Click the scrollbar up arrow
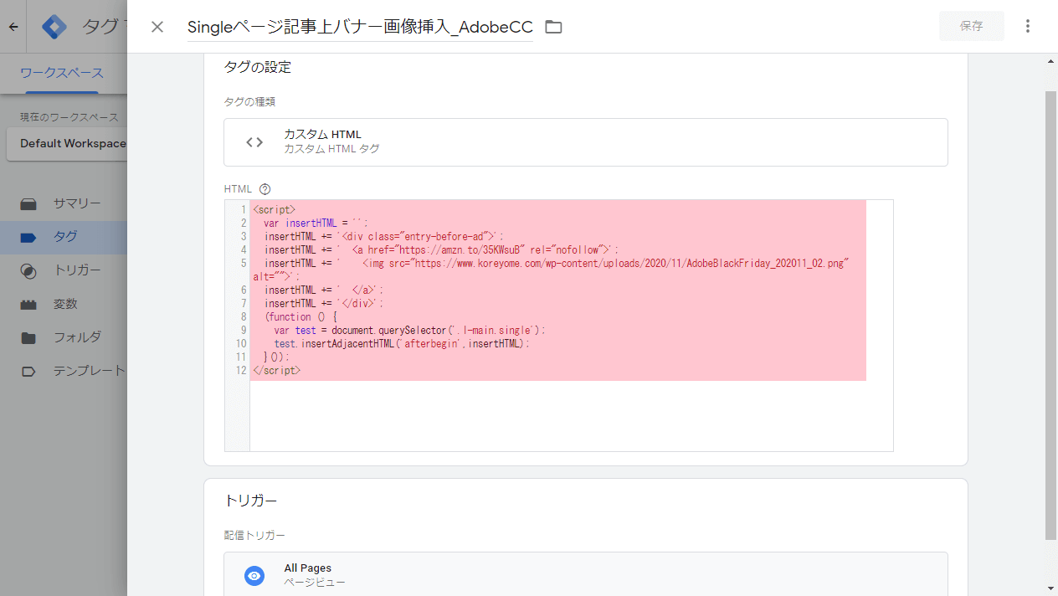The height and width of the screenshot is (596, 1058). (x=1051, y=61)
